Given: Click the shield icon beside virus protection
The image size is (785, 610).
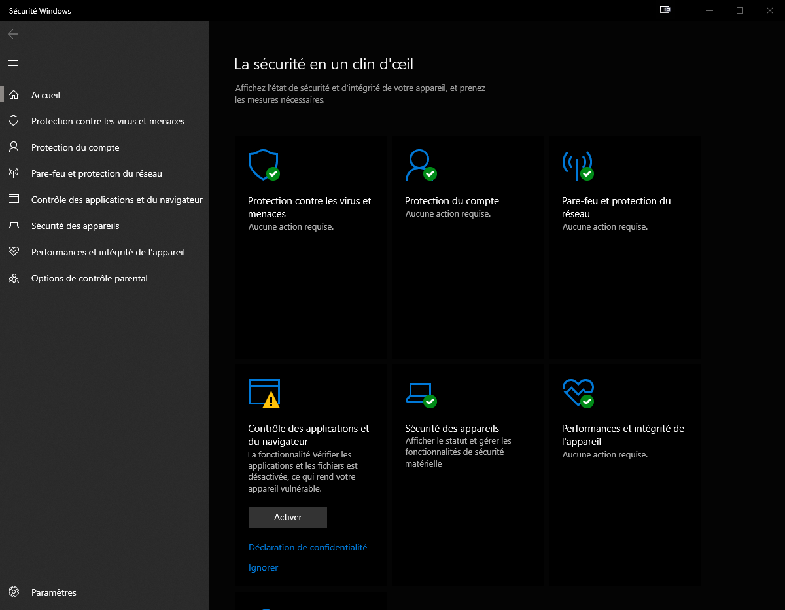Looking at the screenshot, I should 13,121.
